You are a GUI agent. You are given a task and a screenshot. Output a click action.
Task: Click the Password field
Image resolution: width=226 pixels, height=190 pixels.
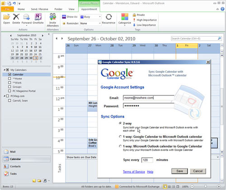[149, 106]
